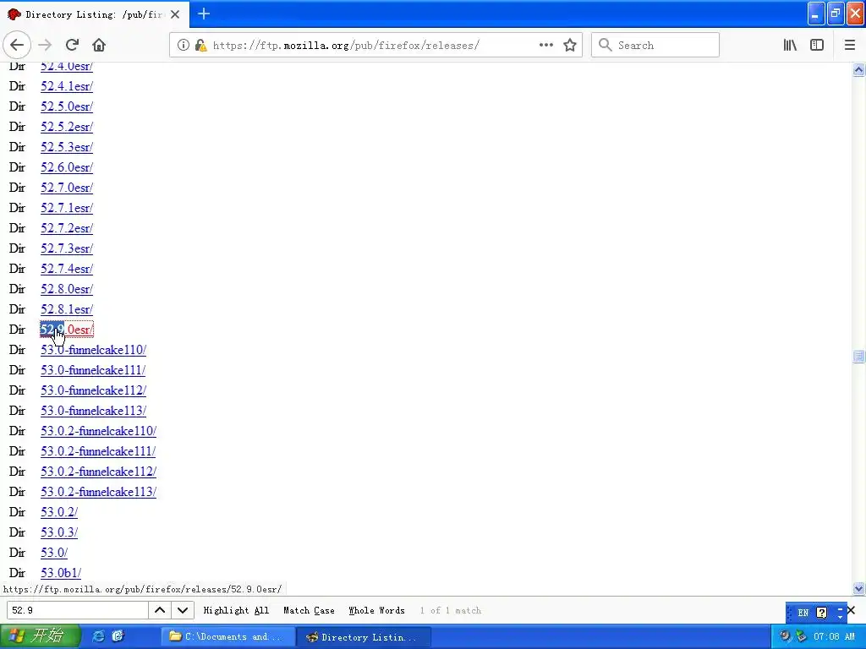Find next match arrow in find bar
The width and height of the screenshot is (866, 649).
(183, 610)
